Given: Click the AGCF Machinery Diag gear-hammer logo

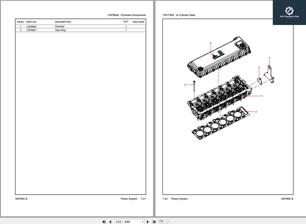Looking at the screenshot, I should pos(289,11).
